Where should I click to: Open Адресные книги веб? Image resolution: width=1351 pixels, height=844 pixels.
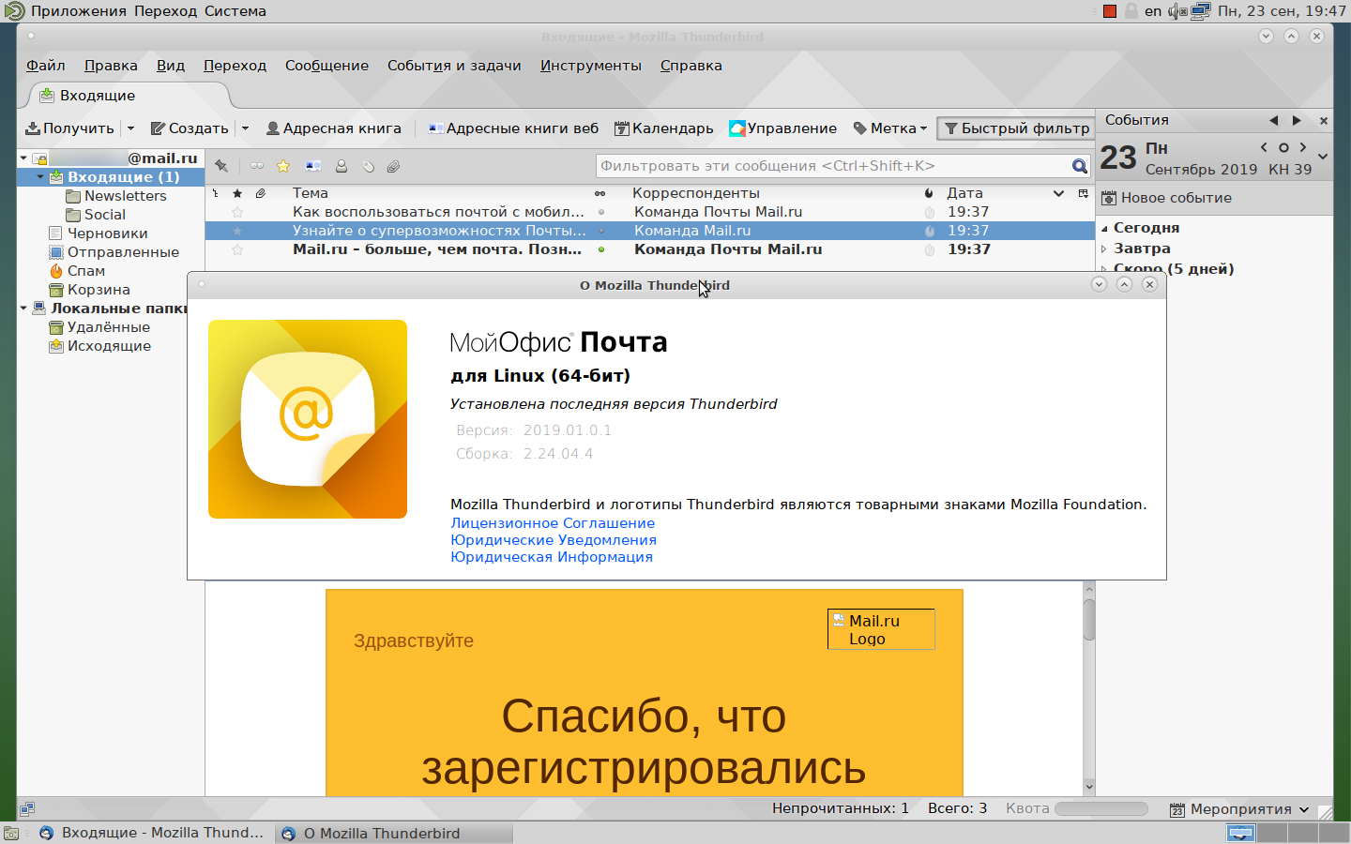[513, 128]
